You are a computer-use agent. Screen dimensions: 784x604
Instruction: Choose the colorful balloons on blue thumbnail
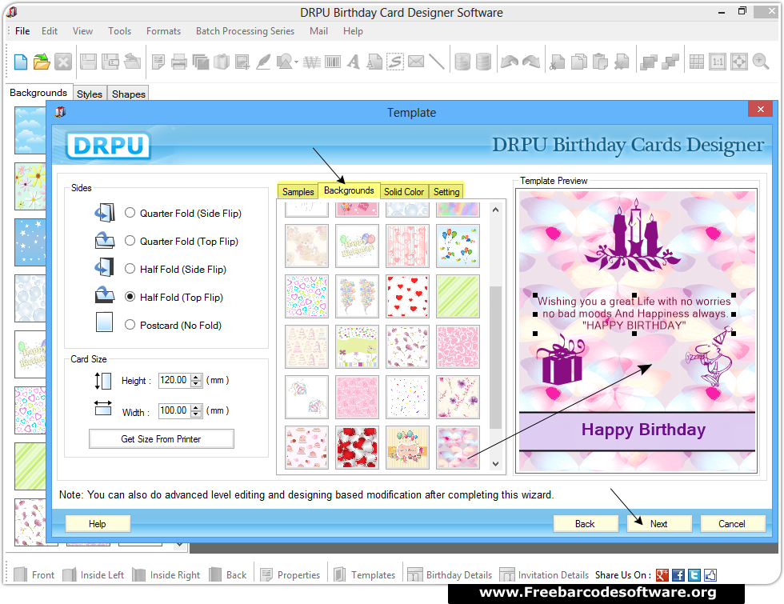[x=458, y=246]
